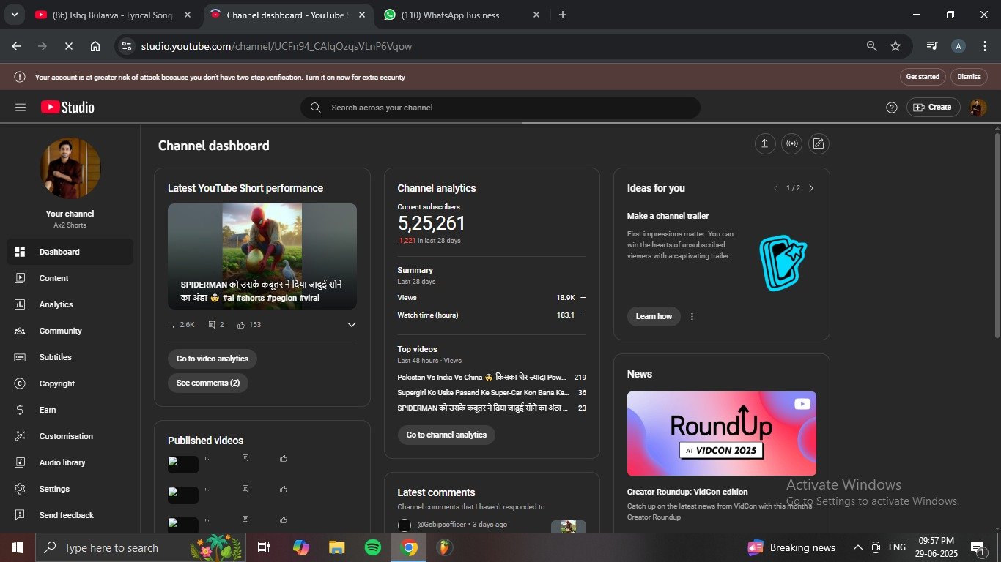Open the three-dot menu beside Learn how
This screenshot has height=562, width=1001.
pos(692,316)
